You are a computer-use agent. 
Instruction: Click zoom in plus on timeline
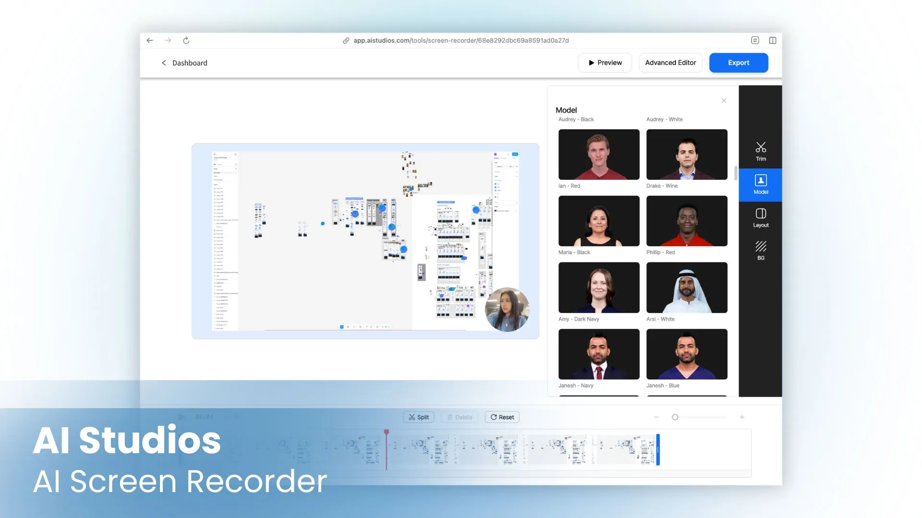point(742,417)
